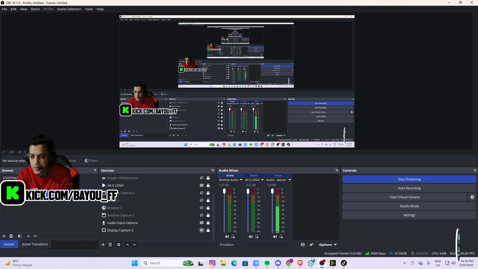Open the File menu
The width and height of the screenshot is (478, 269).
pyautogui.click(x=4, y=9)
